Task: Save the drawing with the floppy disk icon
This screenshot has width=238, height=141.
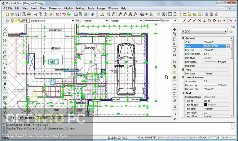Action: 17,14
